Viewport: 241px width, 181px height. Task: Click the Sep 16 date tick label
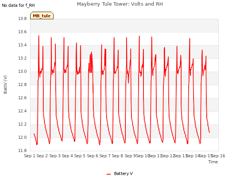tap(218, 156)
